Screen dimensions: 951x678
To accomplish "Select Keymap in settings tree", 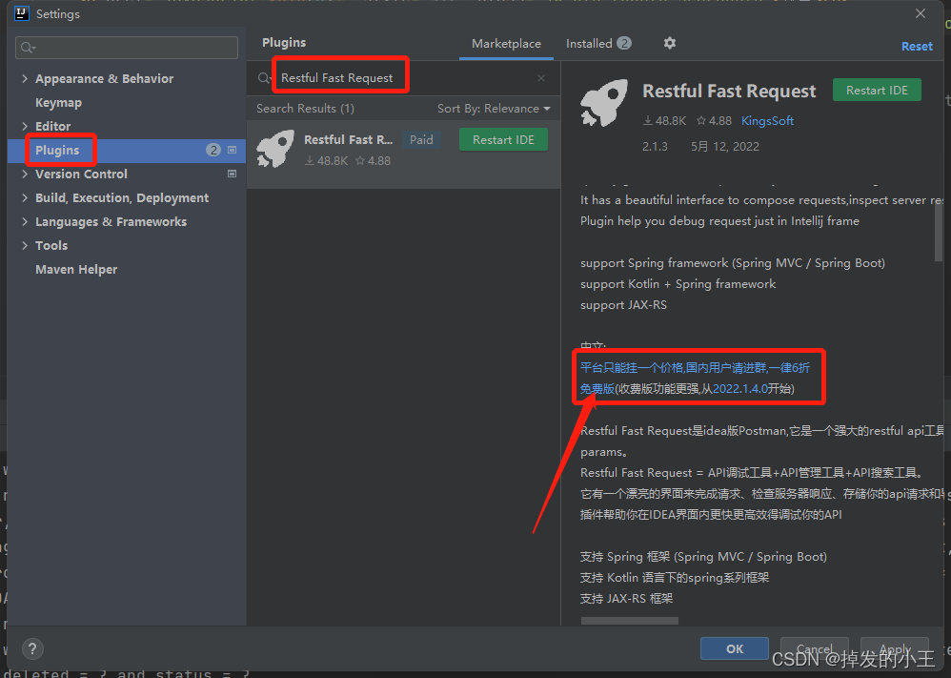I will click(58, 103).
